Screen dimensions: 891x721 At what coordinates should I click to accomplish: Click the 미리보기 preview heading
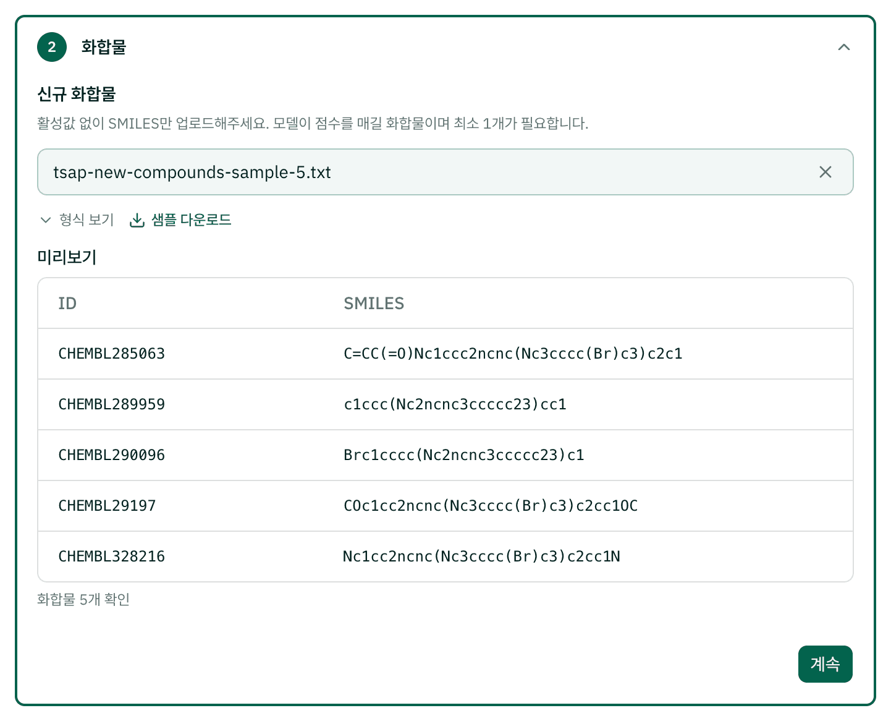point(67,257)
